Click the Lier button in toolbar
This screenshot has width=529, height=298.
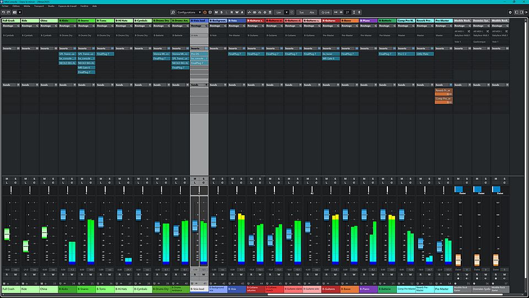[279, 12]
